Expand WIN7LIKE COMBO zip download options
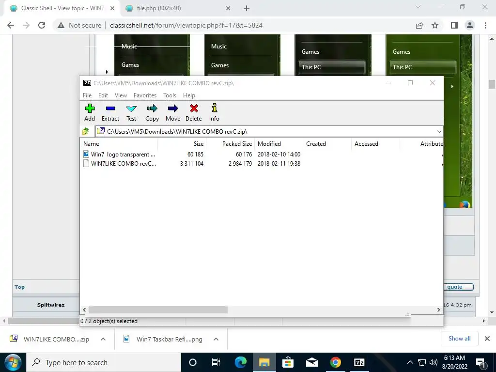The width and height of the screenshot is (496, 372). coord(103,339)
